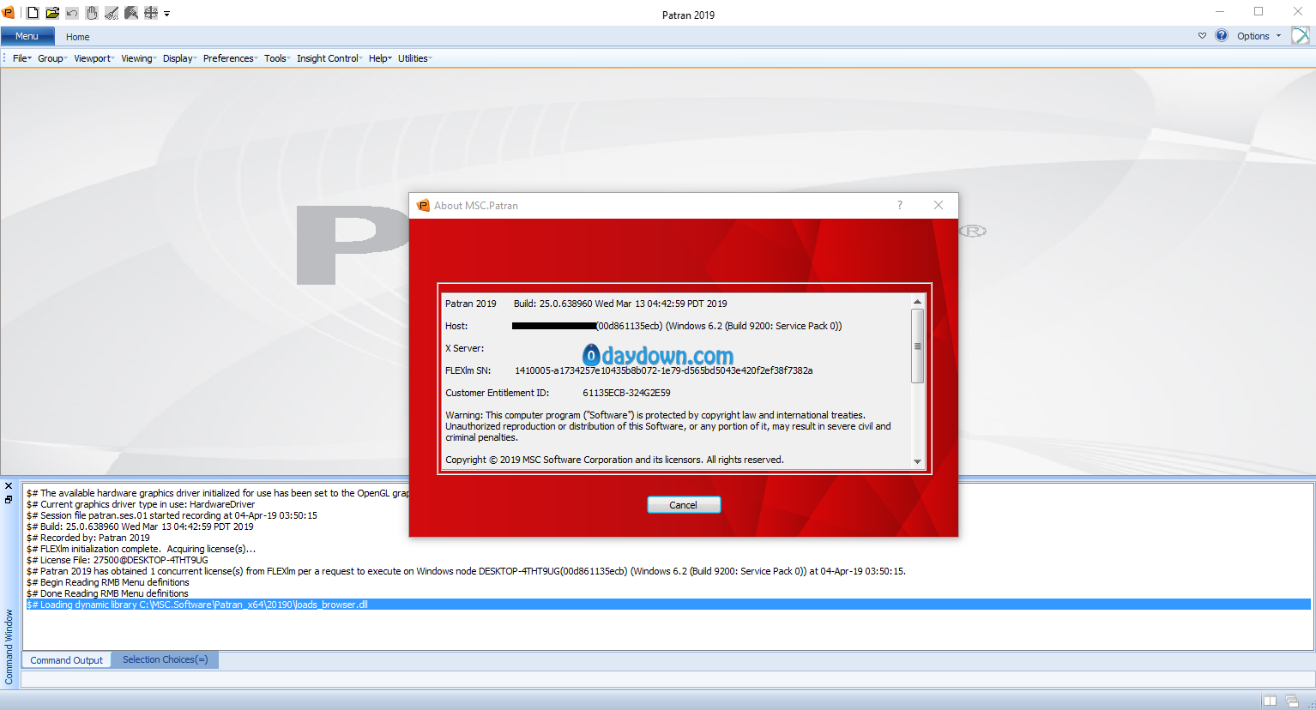Click the About dialog help question mark
Image resolution: width=1316 pixels, height=710 pixels.
pyautogui.click(x=899, y=205)
